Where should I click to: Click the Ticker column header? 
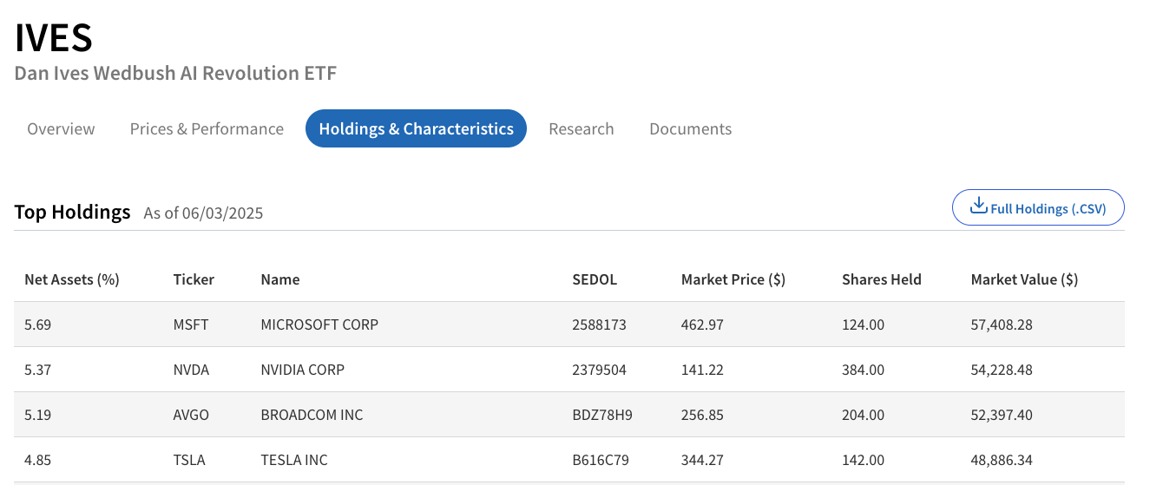(194, 279)
